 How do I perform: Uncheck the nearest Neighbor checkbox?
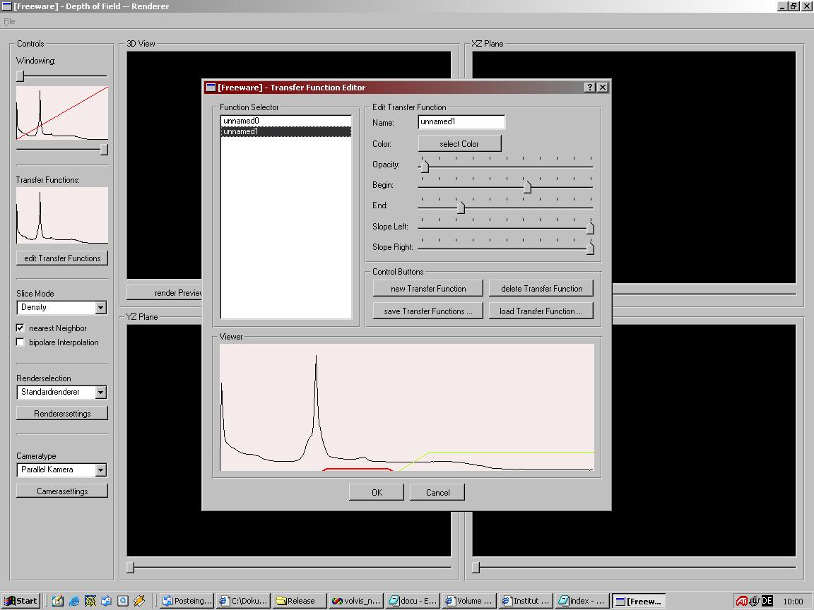point(20,328)
